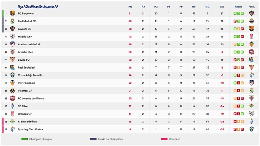
Task: Click next-opponent crest in FC Barcelona row
Action: tap(251, 14)
